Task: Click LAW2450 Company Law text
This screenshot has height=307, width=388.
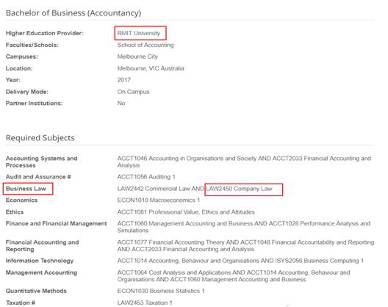Action: [240, 189]
